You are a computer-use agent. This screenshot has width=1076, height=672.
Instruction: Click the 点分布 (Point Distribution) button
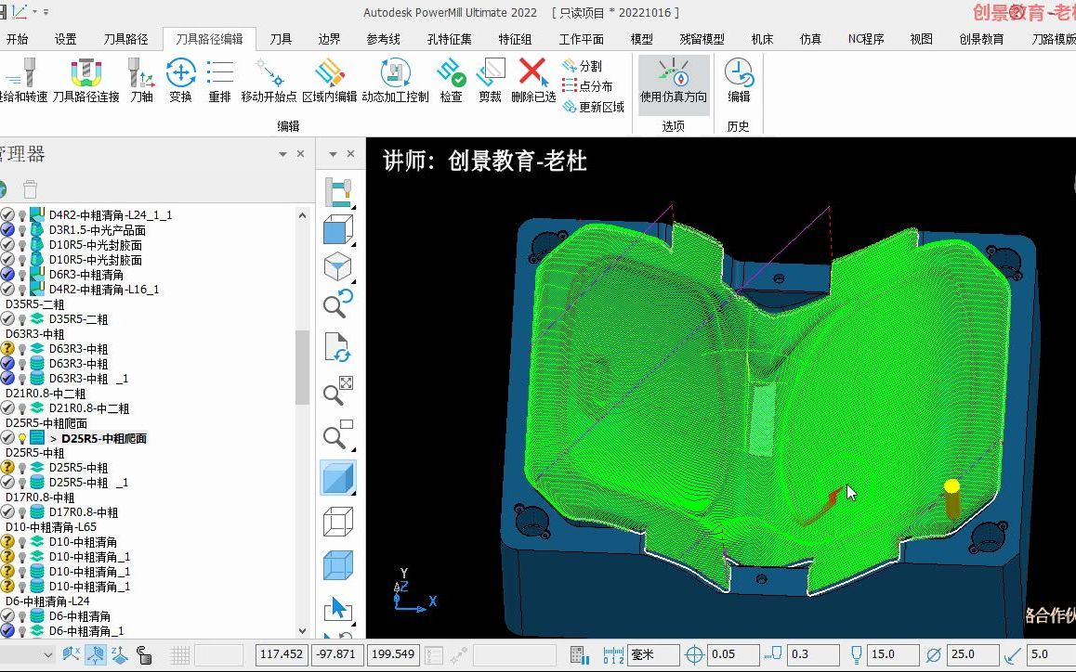587,86
